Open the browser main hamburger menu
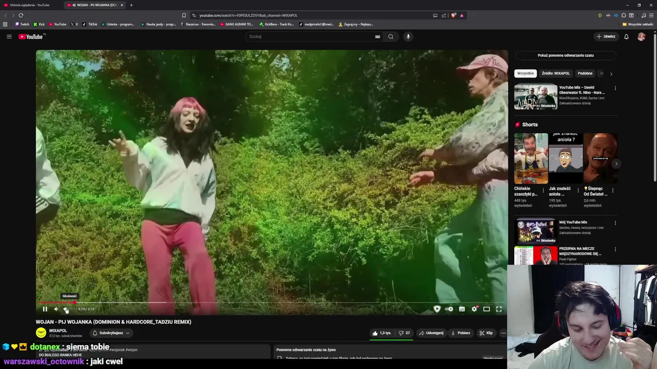The width and height of the screenshot is (657, 369). pyautogui.click(x=651, y=15)
